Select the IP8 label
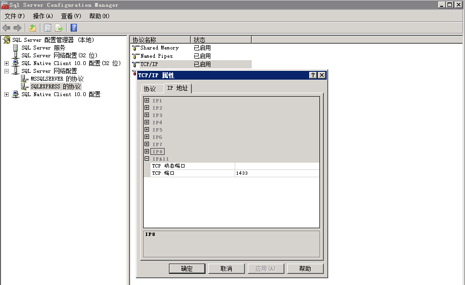Image resolution: width=465 pixels, height=285 pixels. pyautogui.click(x=157, y=151)
